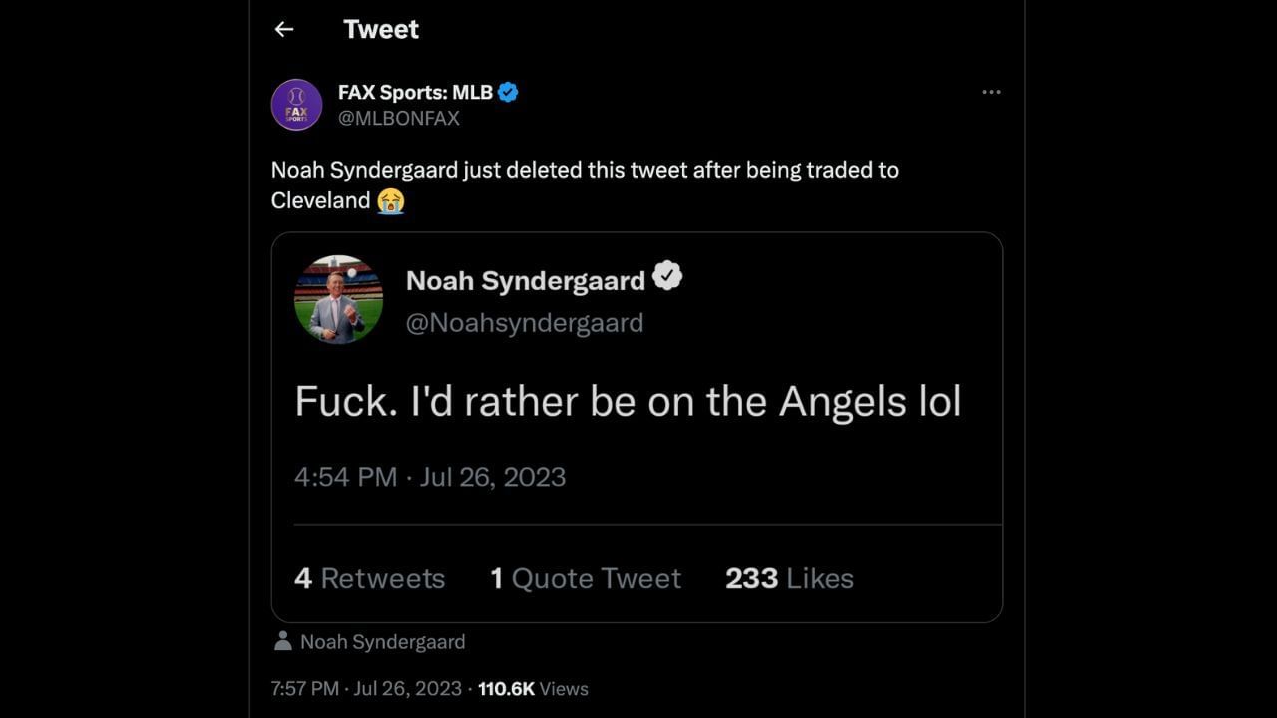Screen dimensions: 1277x718
Task: Click the back arrow icon
Action: point(284,30)
